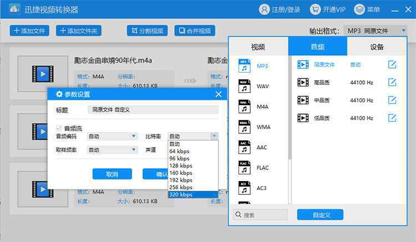Edit the 中品质 preset parameters
The image size is (416, 242).
[392, 100]
